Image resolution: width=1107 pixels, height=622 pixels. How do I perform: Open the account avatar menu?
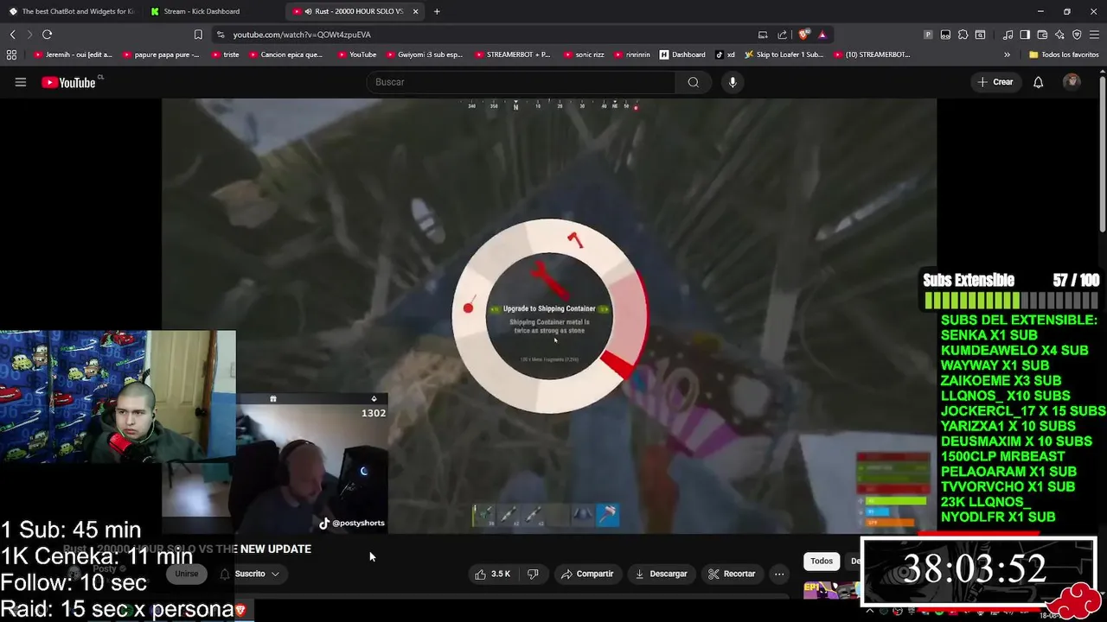[x=1072, y=82]
